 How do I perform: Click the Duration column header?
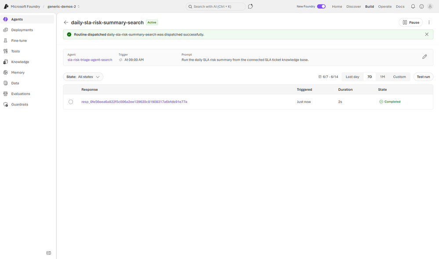[345, 89]
